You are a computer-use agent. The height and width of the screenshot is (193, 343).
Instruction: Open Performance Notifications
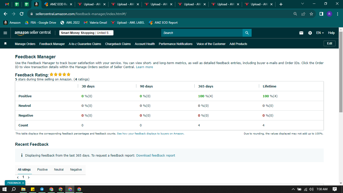coord(176,44)
